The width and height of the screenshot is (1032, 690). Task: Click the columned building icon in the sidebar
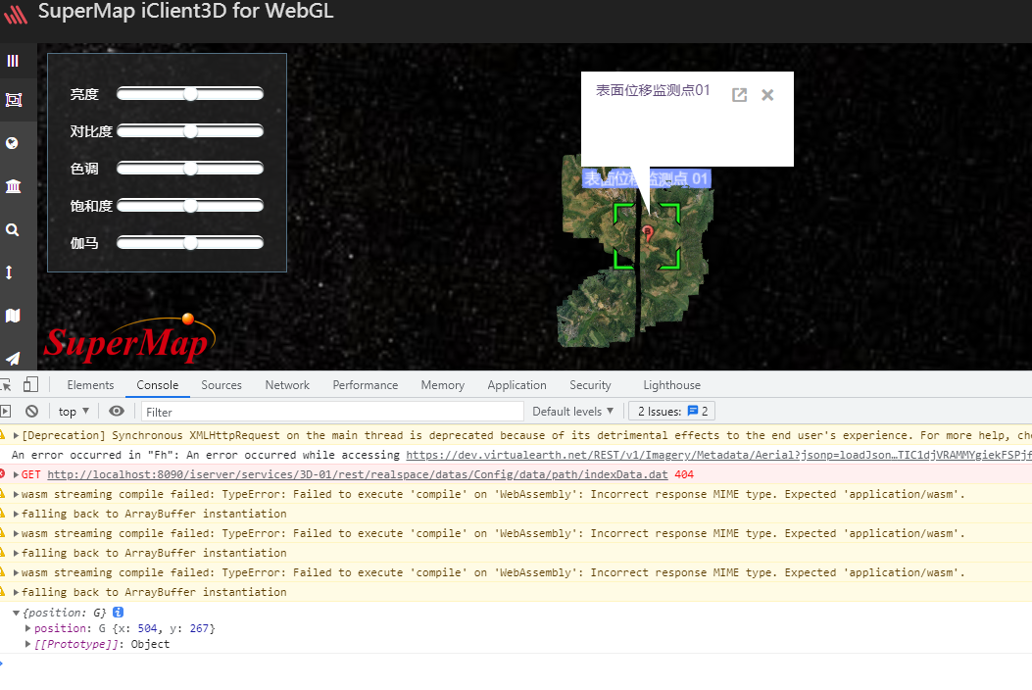[x=13, y=186]
